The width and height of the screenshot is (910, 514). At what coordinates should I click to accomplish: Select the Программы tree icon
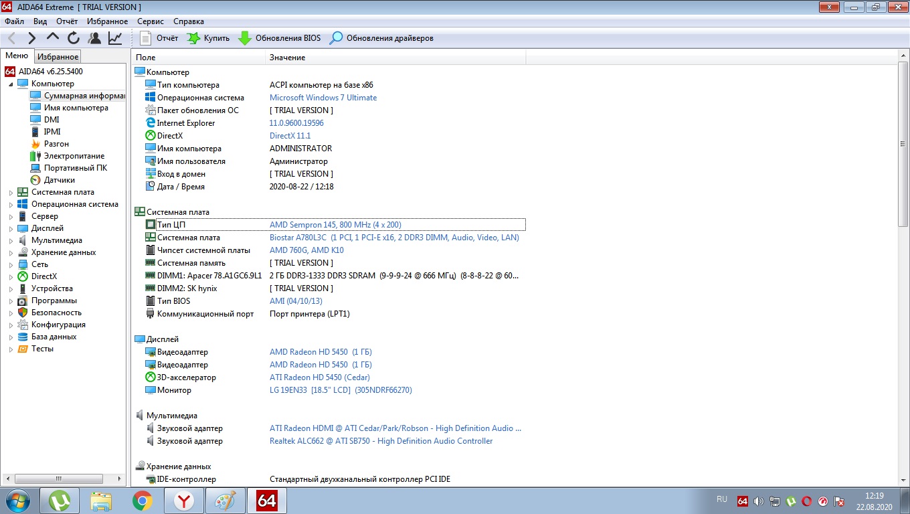23,301
